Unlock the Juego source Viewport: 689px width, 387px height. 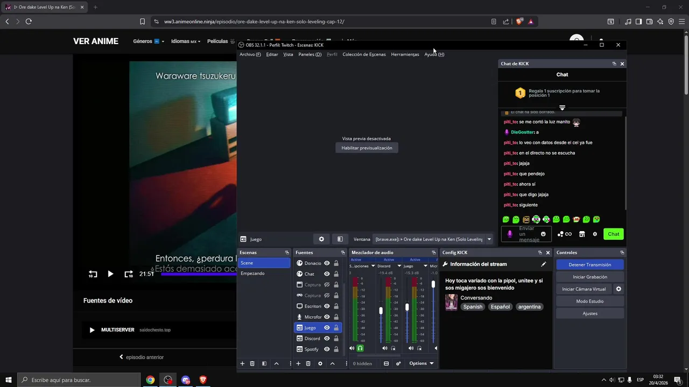336,328
